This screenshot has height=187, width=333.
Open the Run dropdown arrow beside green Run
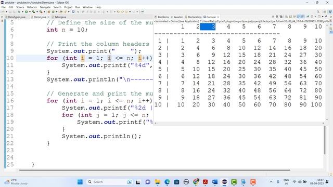(x=30, y=11)
